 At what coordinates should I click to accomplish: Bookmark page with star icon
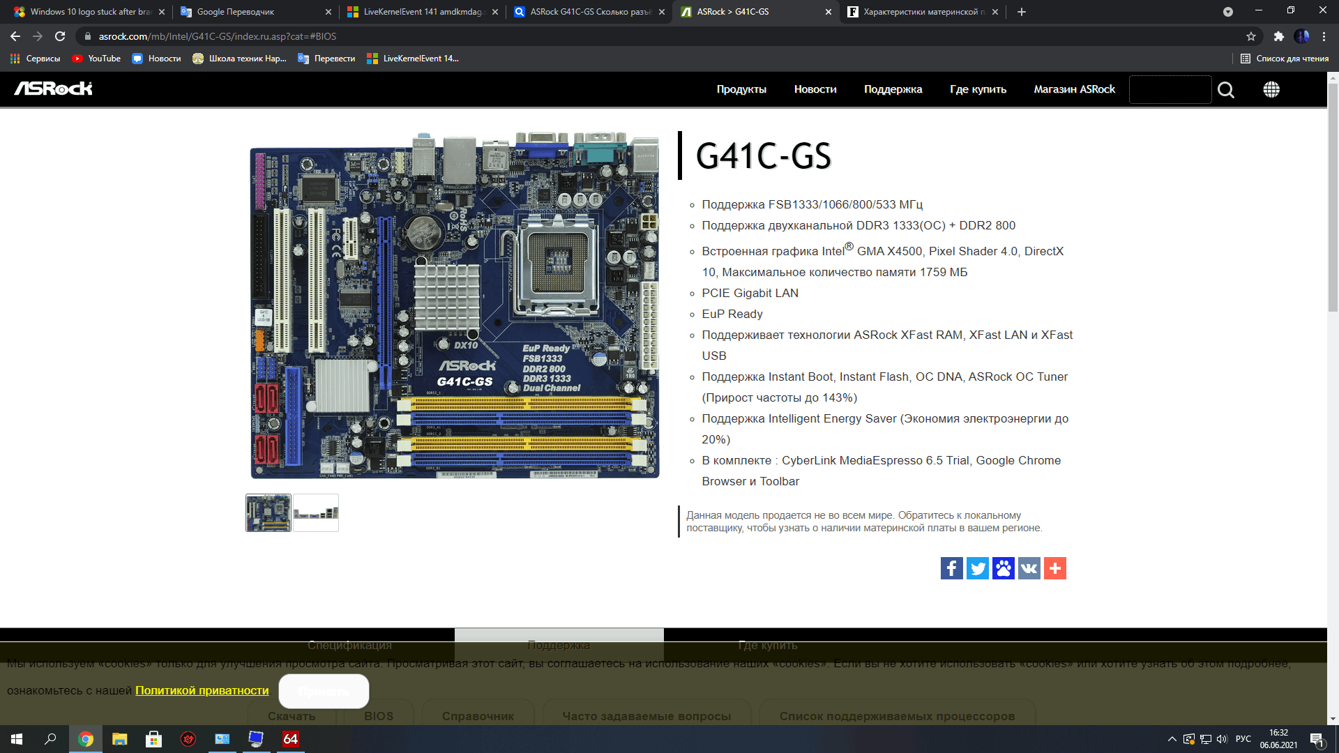[1251, 36]
